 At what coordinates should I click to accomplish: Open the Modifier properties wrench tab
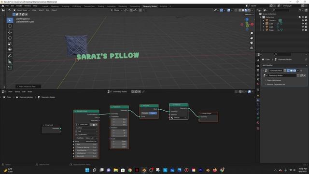[258, 100]
